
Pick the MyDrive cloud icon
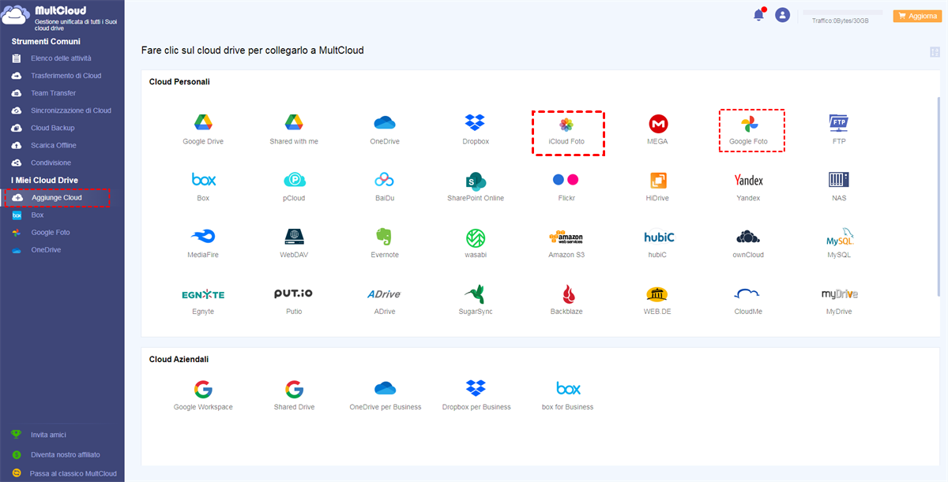(839, 293)
